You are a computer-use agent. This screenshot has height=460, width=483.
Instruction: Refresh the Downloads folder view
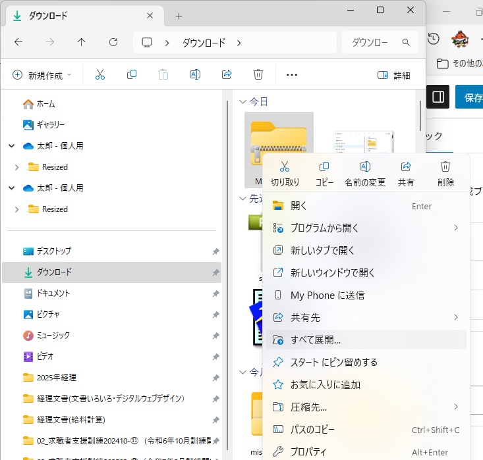pyautogui.click(x=113, y=42)
